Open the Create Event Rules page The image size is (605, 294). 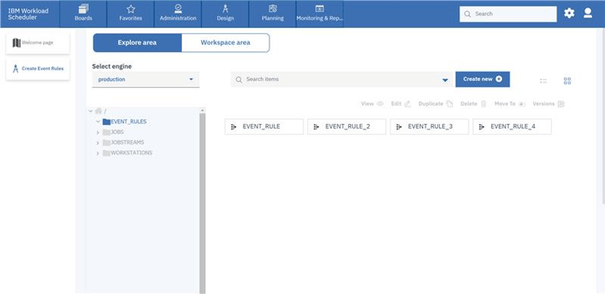(38, 69)
